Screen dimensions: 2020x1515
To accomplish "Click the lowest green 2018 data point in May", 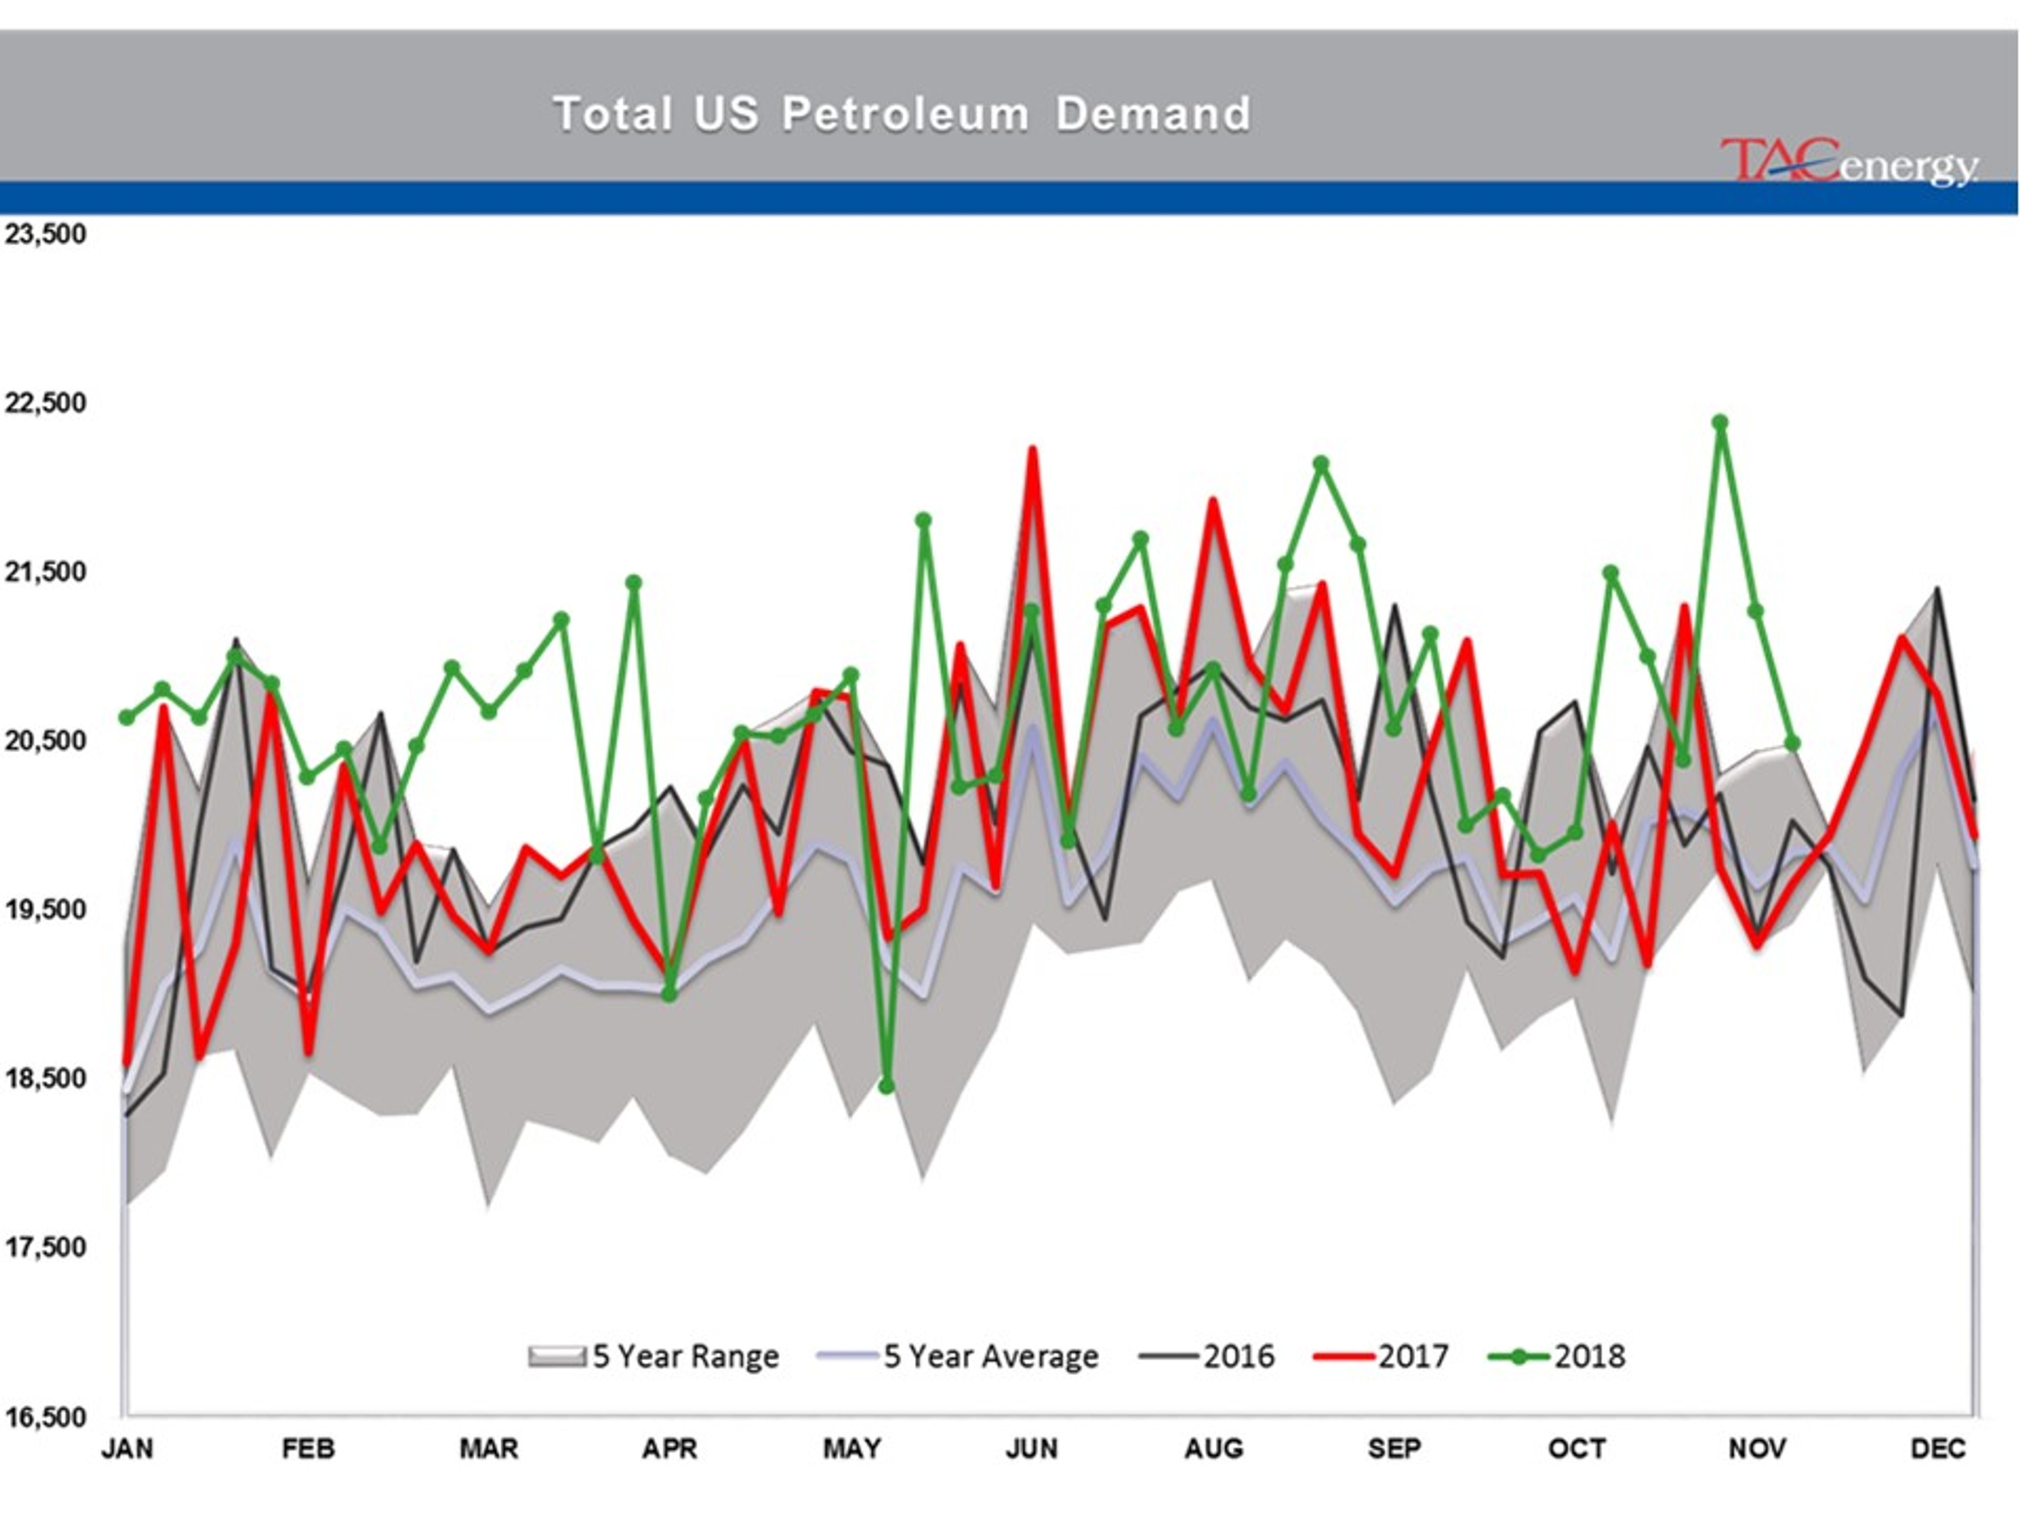I will pos(886,1086).
